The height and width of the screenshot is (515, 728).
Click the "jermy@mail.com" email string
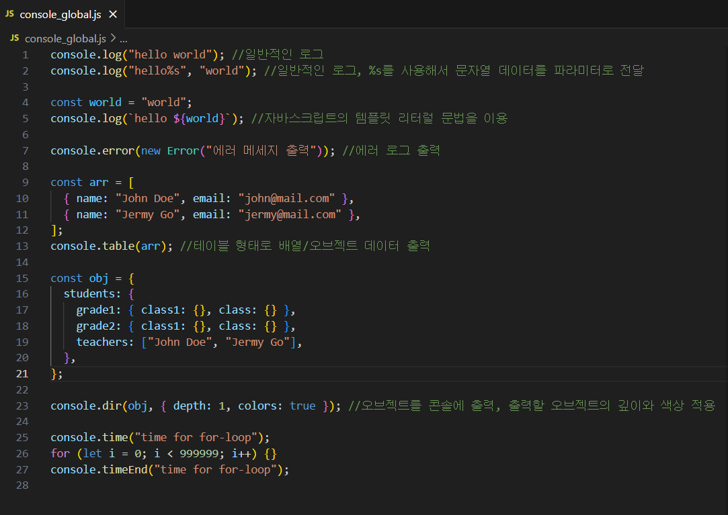290,214
